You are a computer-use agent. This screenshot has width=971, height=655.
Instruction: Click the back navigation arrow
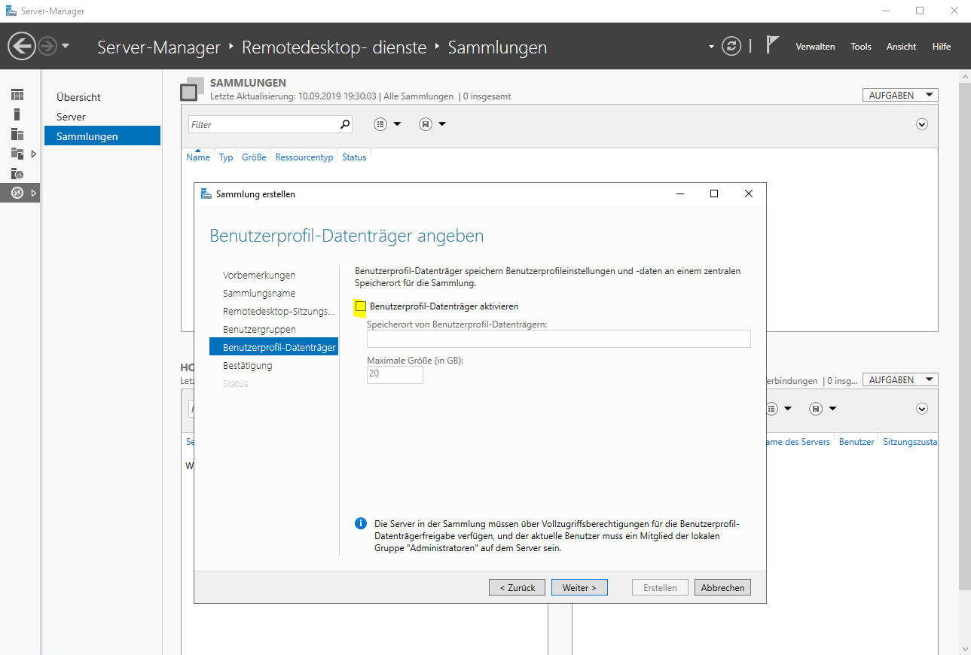click(21, 47)
